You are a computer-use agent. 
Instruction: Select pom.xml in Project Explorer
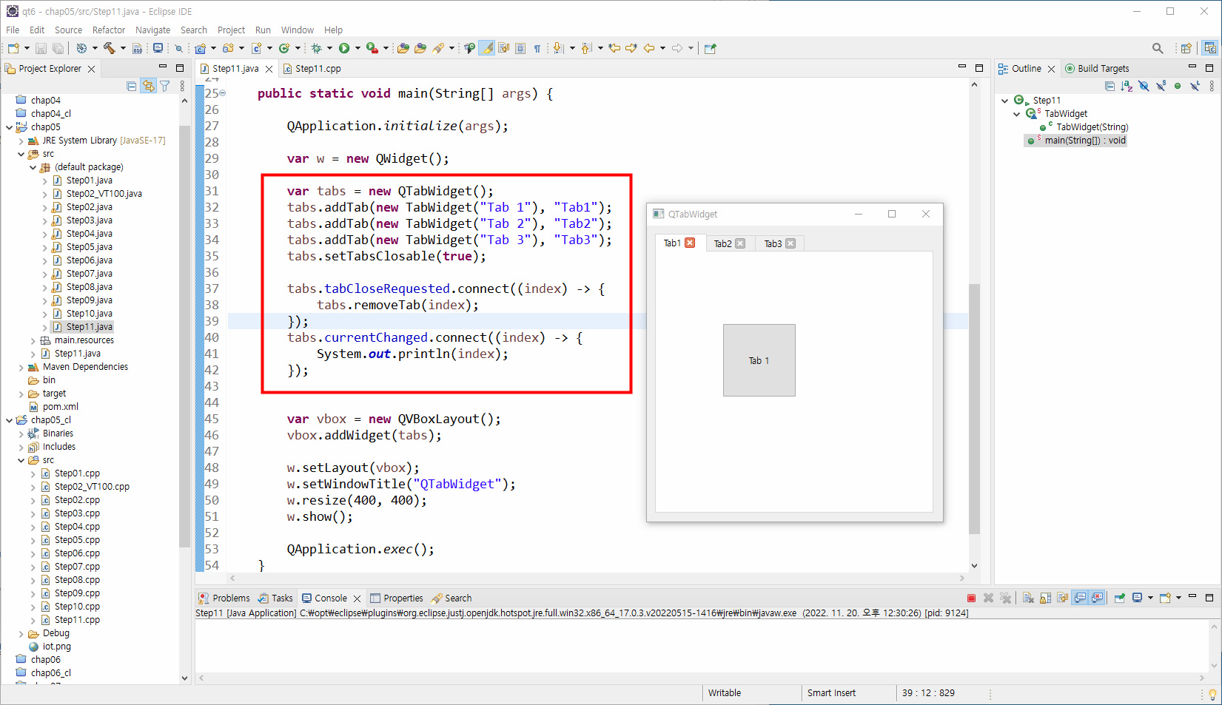tap(60, 407)
